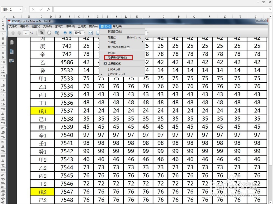Select row header 20
Viewport: 273px width, 204px height.
tap(3, 109)
